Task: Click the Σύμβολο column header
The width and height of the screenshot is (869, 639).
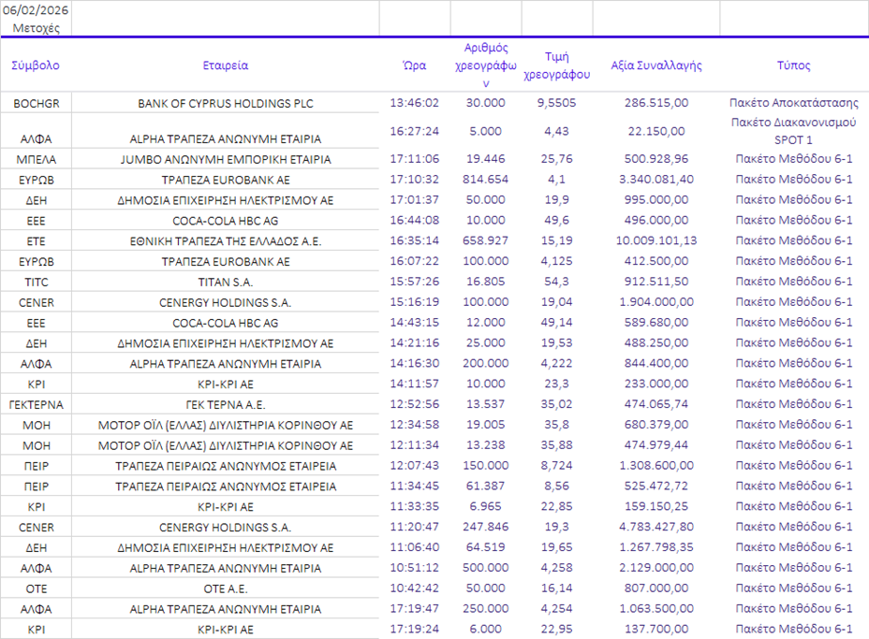Action: pos(36,65)
